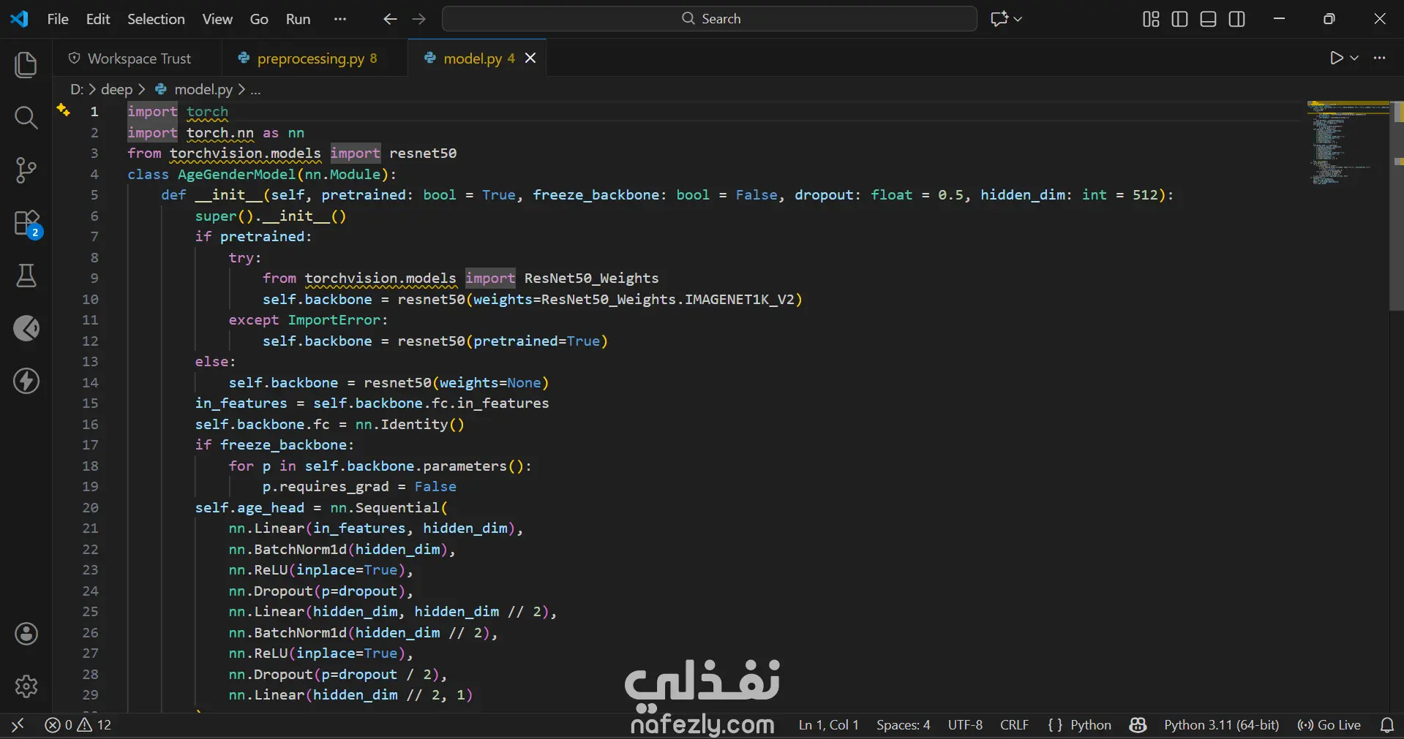Click the sparkle code action lightbulb
The width and height of the screenshot is (1404, 739).
coord(64,110)
